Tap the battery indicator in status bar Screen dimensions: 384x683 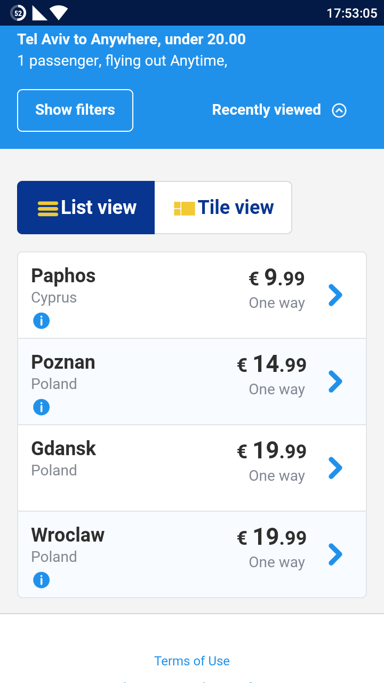coord(18,13)
